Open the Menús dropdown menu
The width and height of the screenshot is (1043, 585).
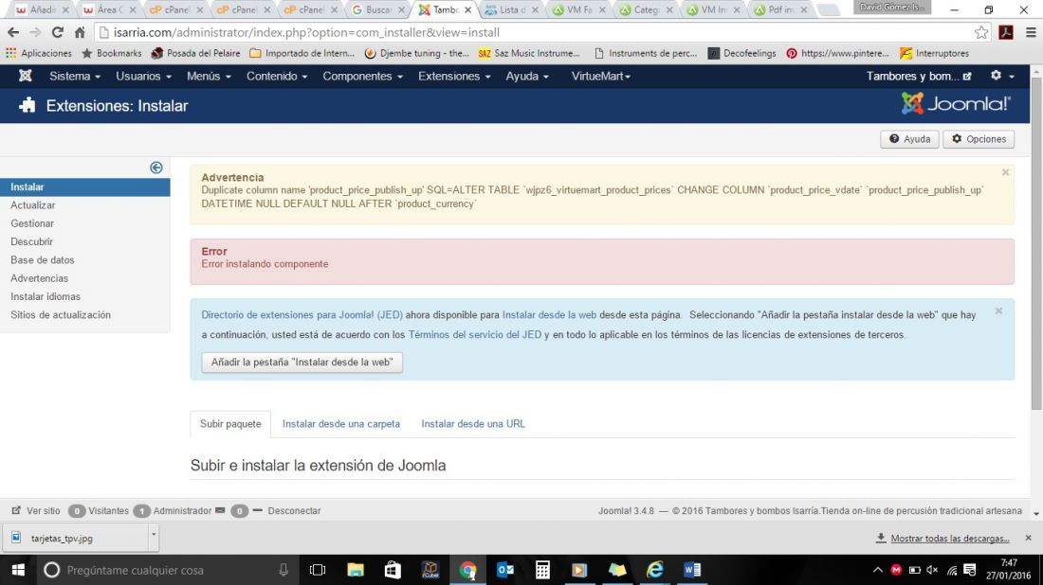pos(209,76)
